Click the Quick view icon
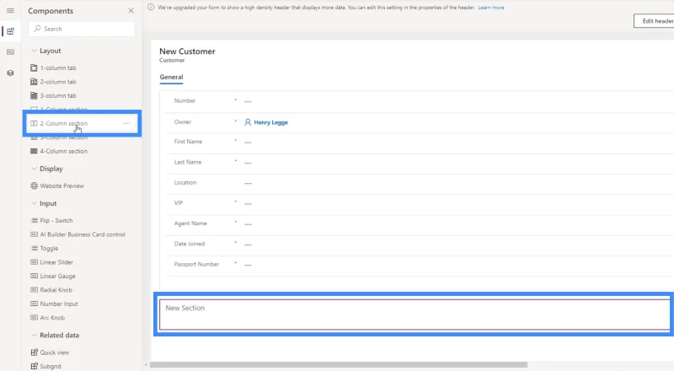The image size is (674, 371). [34, 352]
